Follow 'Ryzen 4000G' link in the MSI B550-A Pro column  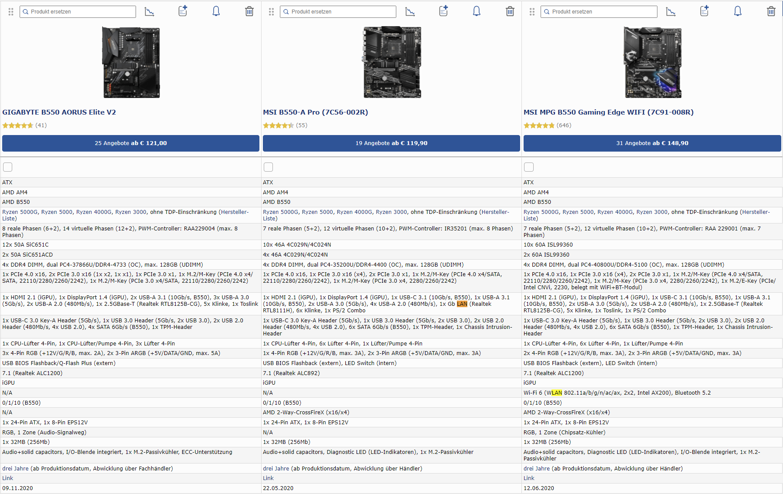pos(354,212)
